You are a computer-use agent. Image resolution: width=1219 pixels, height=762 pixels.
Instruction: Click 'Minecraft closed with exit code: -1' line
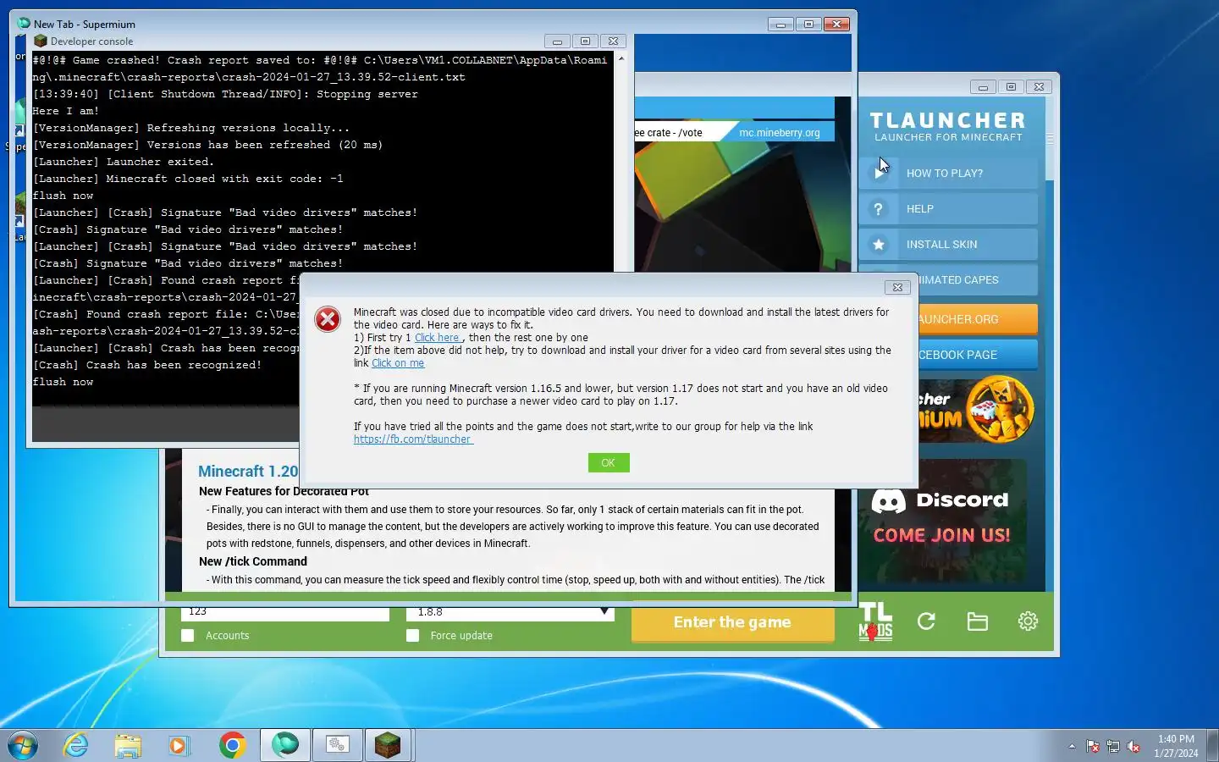pos(188,179)
